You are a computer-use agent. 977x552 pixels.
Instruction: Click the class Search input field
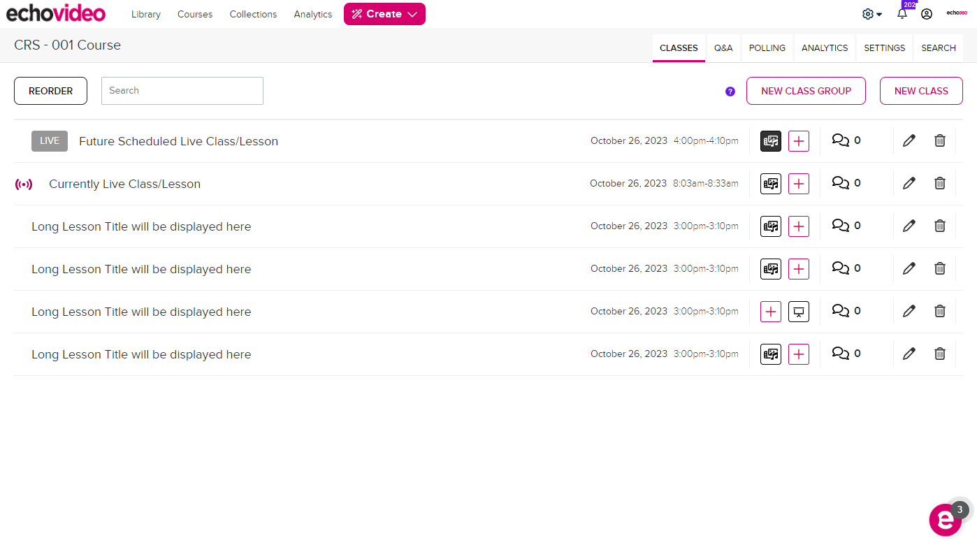coord(182,91)
